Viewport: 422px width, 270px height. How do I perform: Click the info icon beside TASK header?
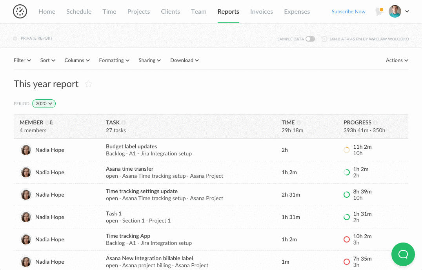coord(124,122)
